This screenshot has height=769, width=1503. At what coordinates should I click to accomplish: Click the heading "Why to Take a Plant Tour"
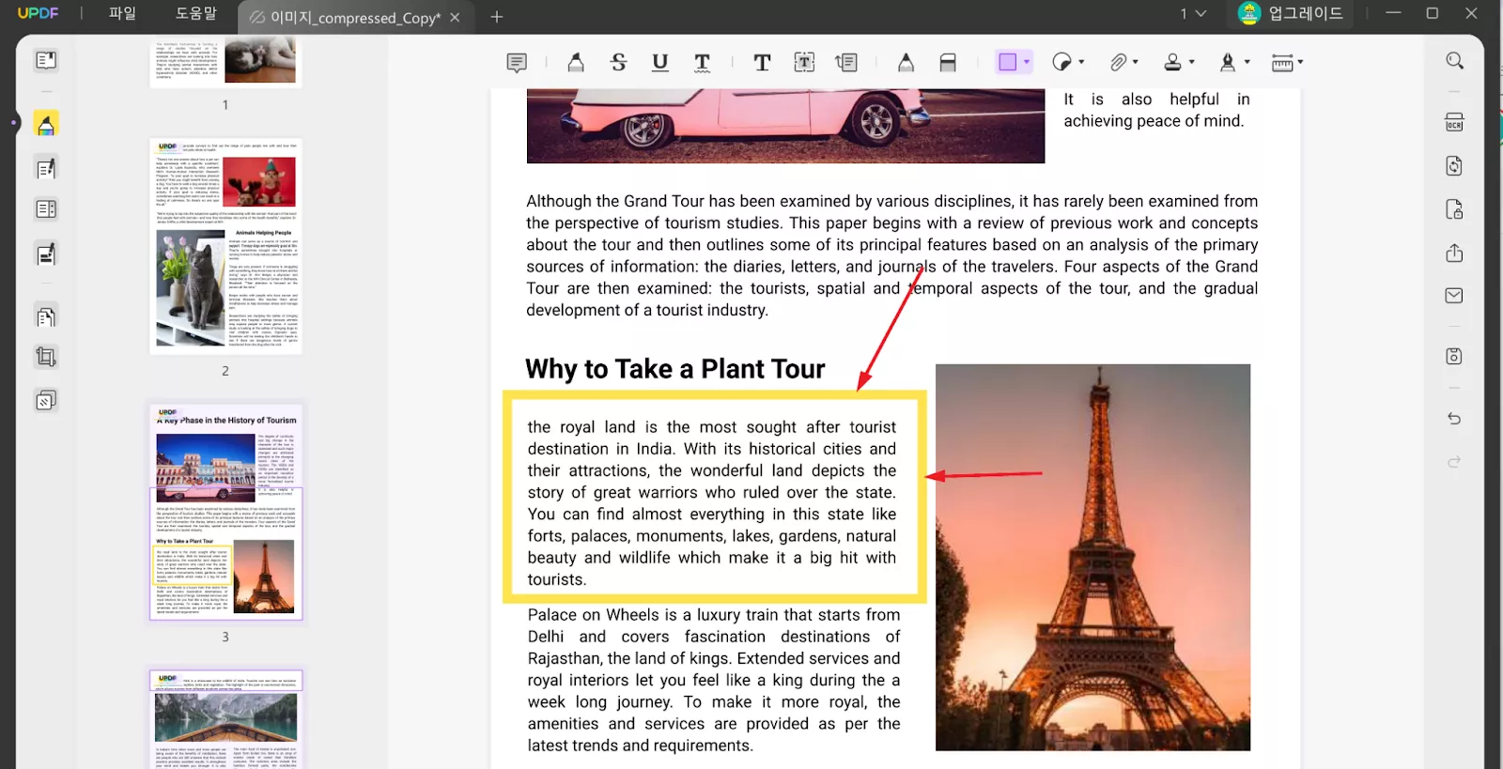(675, 369)
